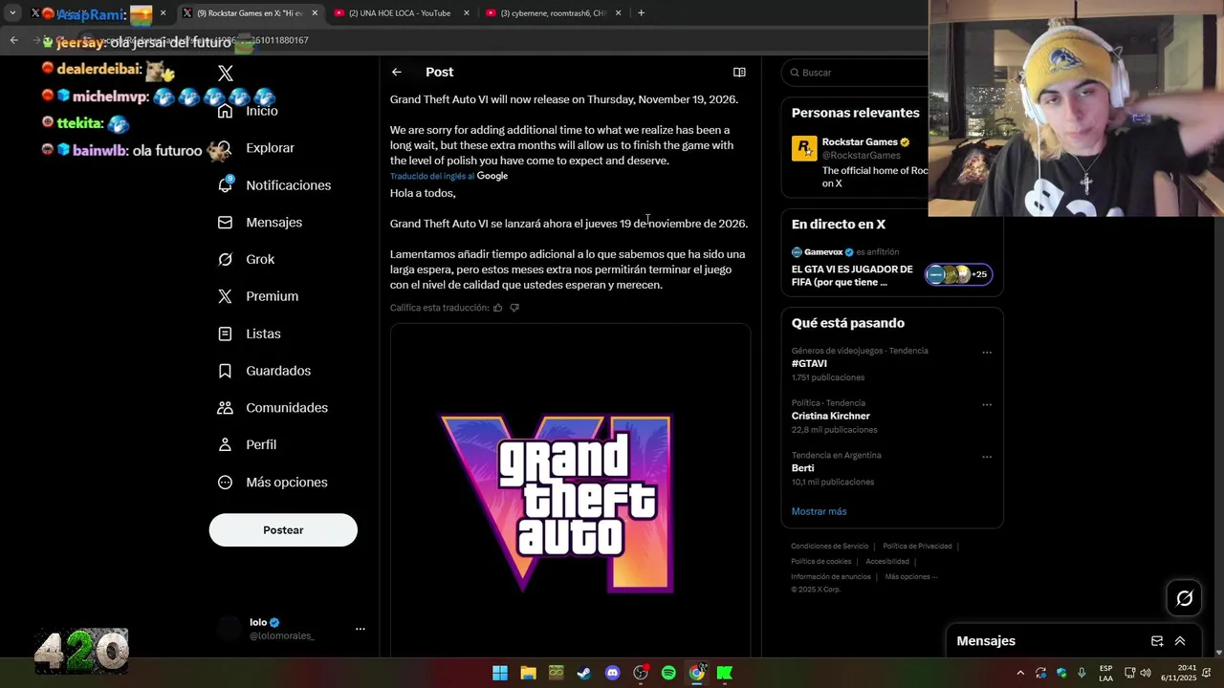Open Steam from the taskbar
Screen dimensions: 1224x688
(584, 674)
